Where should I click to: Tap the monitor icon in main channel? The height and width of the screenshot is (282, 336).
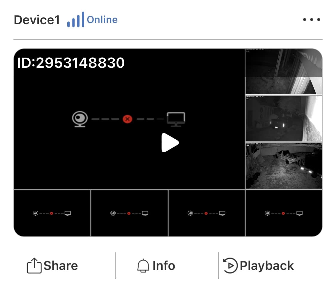176,119
